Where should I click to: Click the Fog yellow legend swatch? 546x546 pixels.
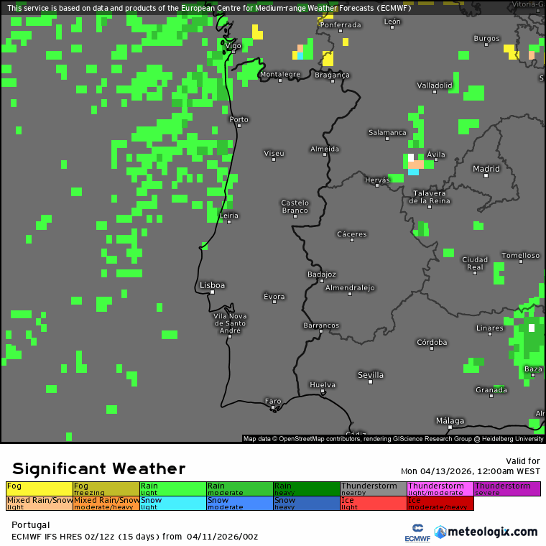click(x=40, y=489)
